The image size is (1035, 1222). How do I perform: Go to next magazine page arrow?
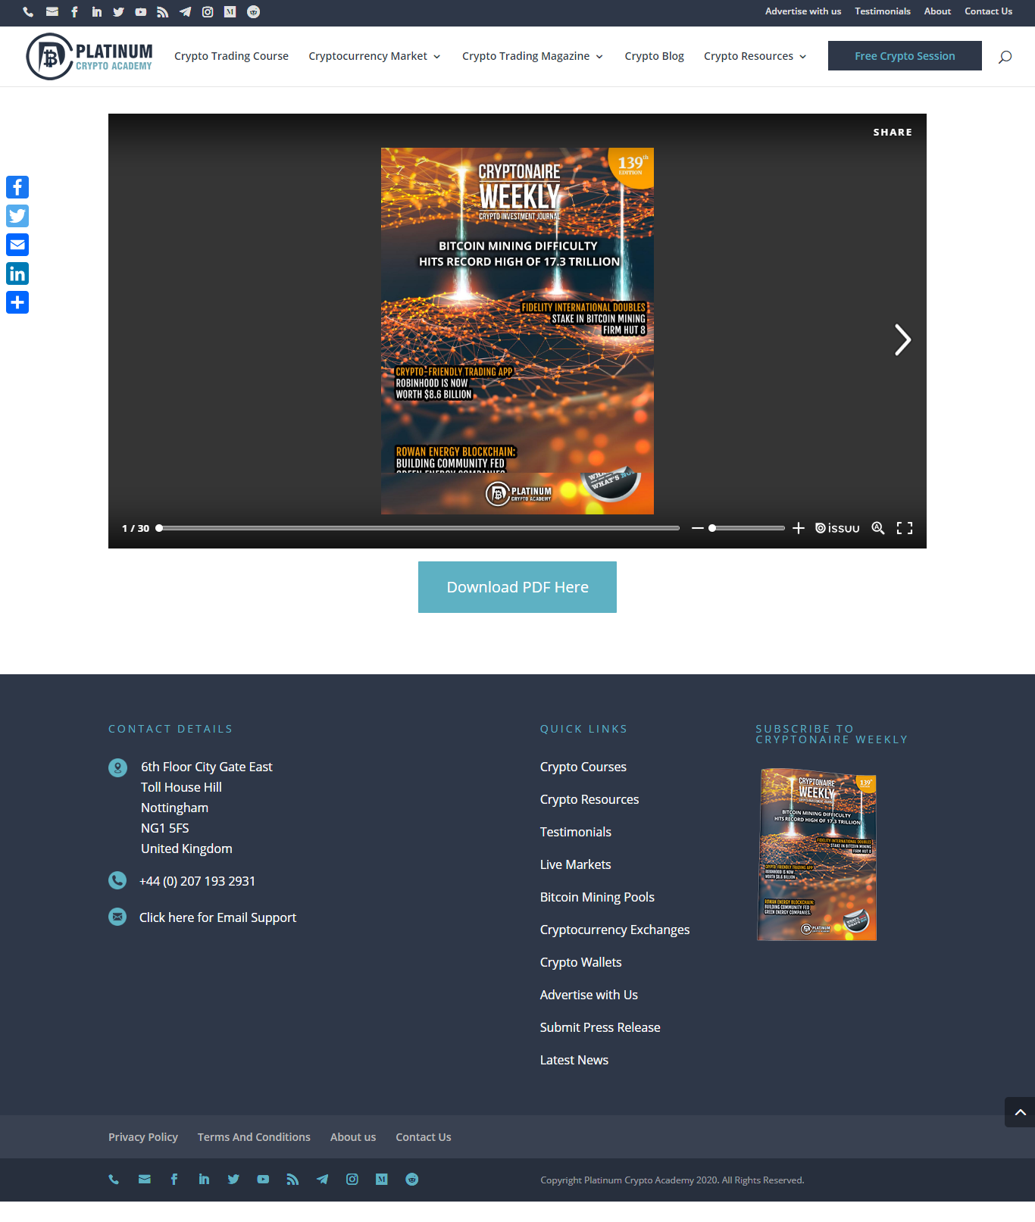(902, 339)
